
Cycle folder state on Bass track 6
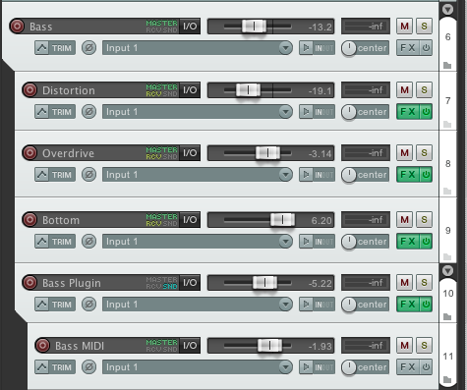click(x=447, y=65)
